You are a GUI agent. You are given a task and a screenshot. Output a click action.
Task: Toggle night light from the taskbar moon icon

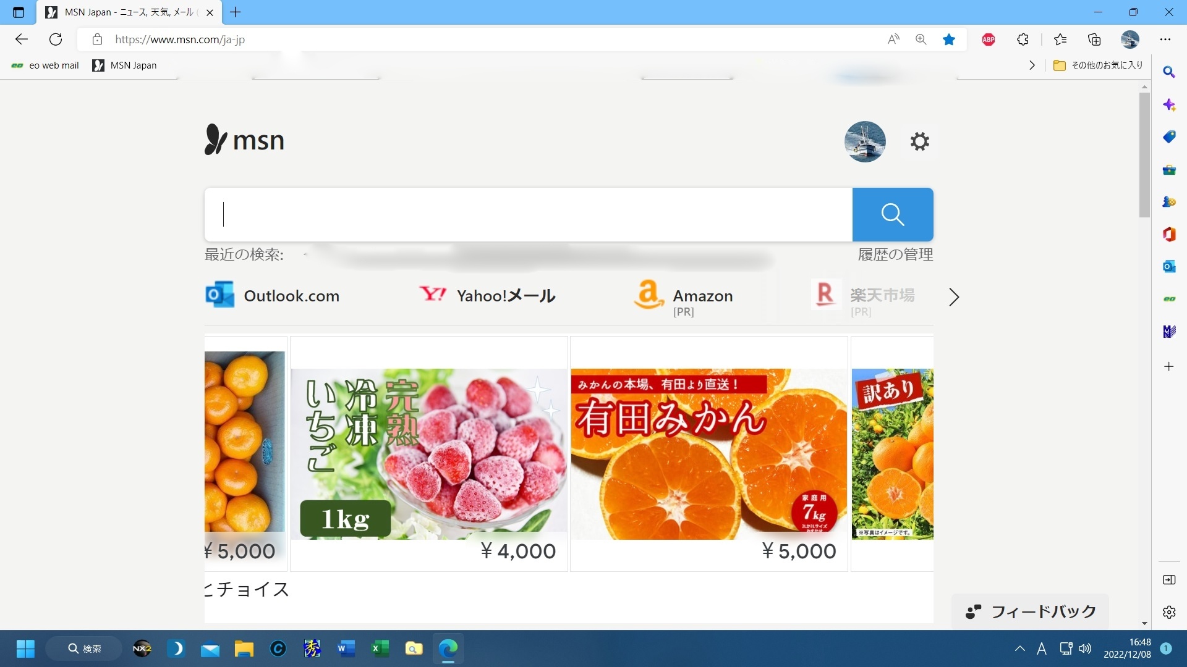click(x=177, y=648)
